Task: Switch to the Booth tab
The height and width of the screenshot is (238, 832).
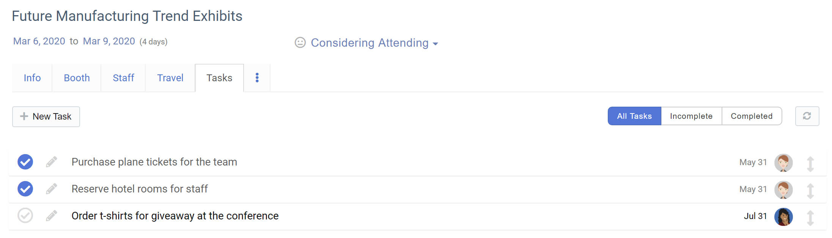Action: click(77, 78)
